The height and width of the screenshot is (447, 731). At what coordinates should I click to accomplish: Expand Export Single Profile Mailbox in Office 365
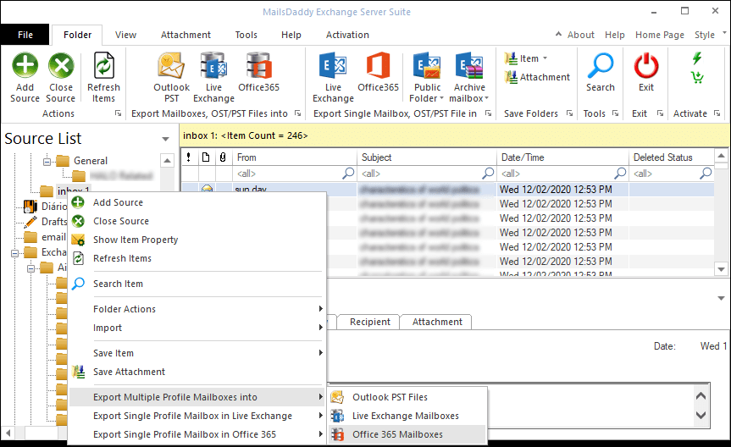coord(197,434)
